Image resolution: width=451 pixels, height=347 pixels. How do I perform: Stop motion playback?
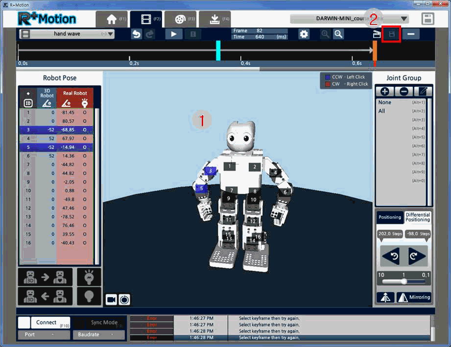193,34
